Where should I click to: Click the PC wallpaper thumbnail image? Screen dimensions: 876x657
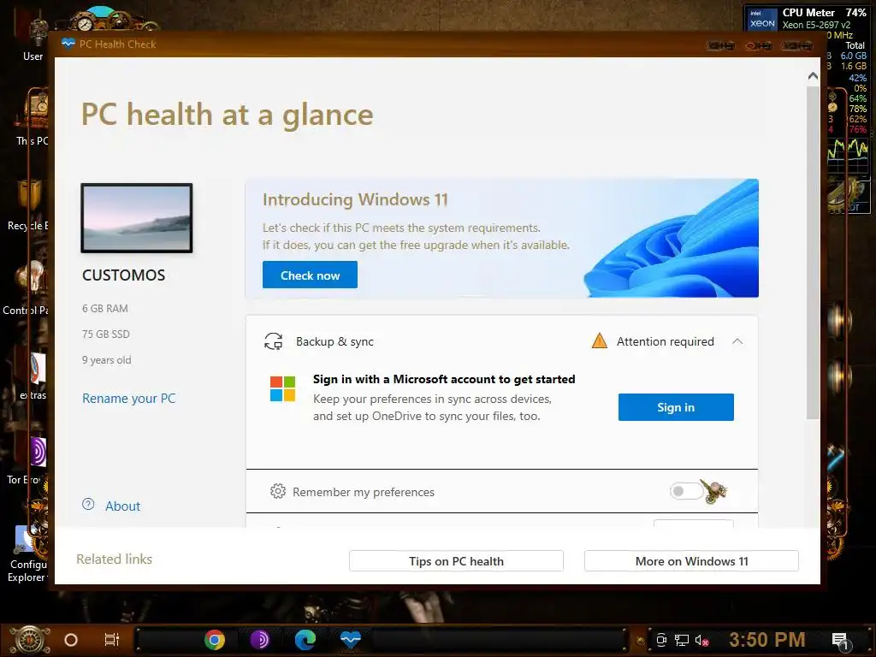point(137,218)
